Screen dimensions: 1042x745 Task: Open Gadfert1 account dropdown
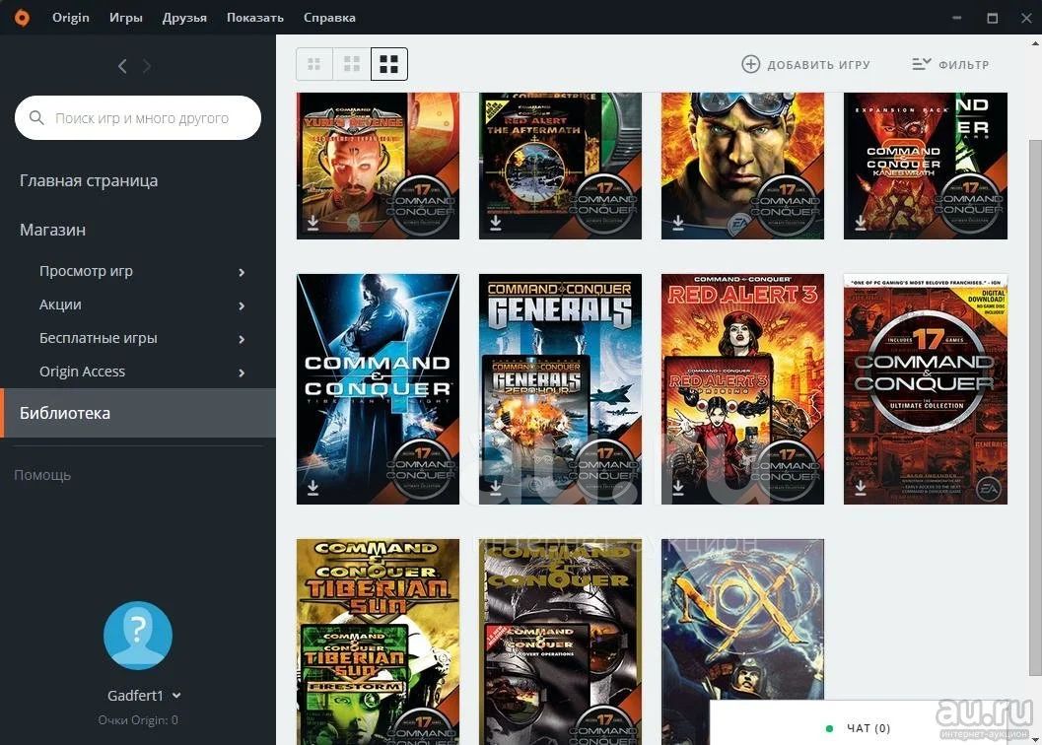pos(176,695)
